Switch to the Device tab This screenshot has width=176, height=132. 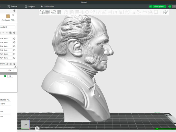click(12, 7)
